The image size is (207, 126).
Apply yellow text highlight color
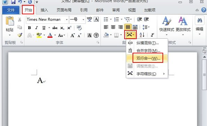(39, 35)
